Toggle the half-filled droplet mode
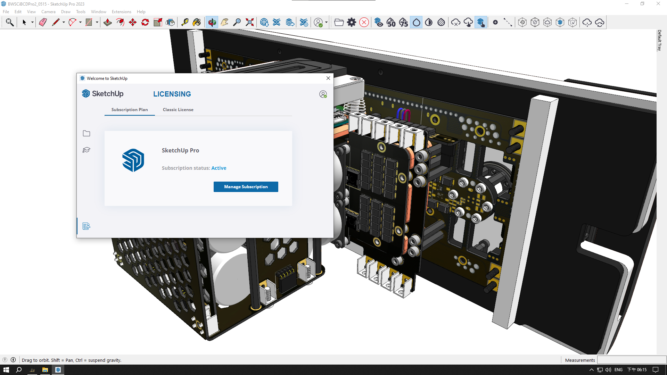Viewport: 667px width, 375px height. coord(429,23)
